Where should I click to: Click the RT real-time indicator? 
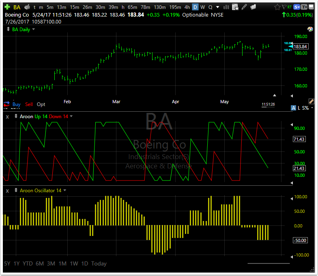(x=290, y=7)
